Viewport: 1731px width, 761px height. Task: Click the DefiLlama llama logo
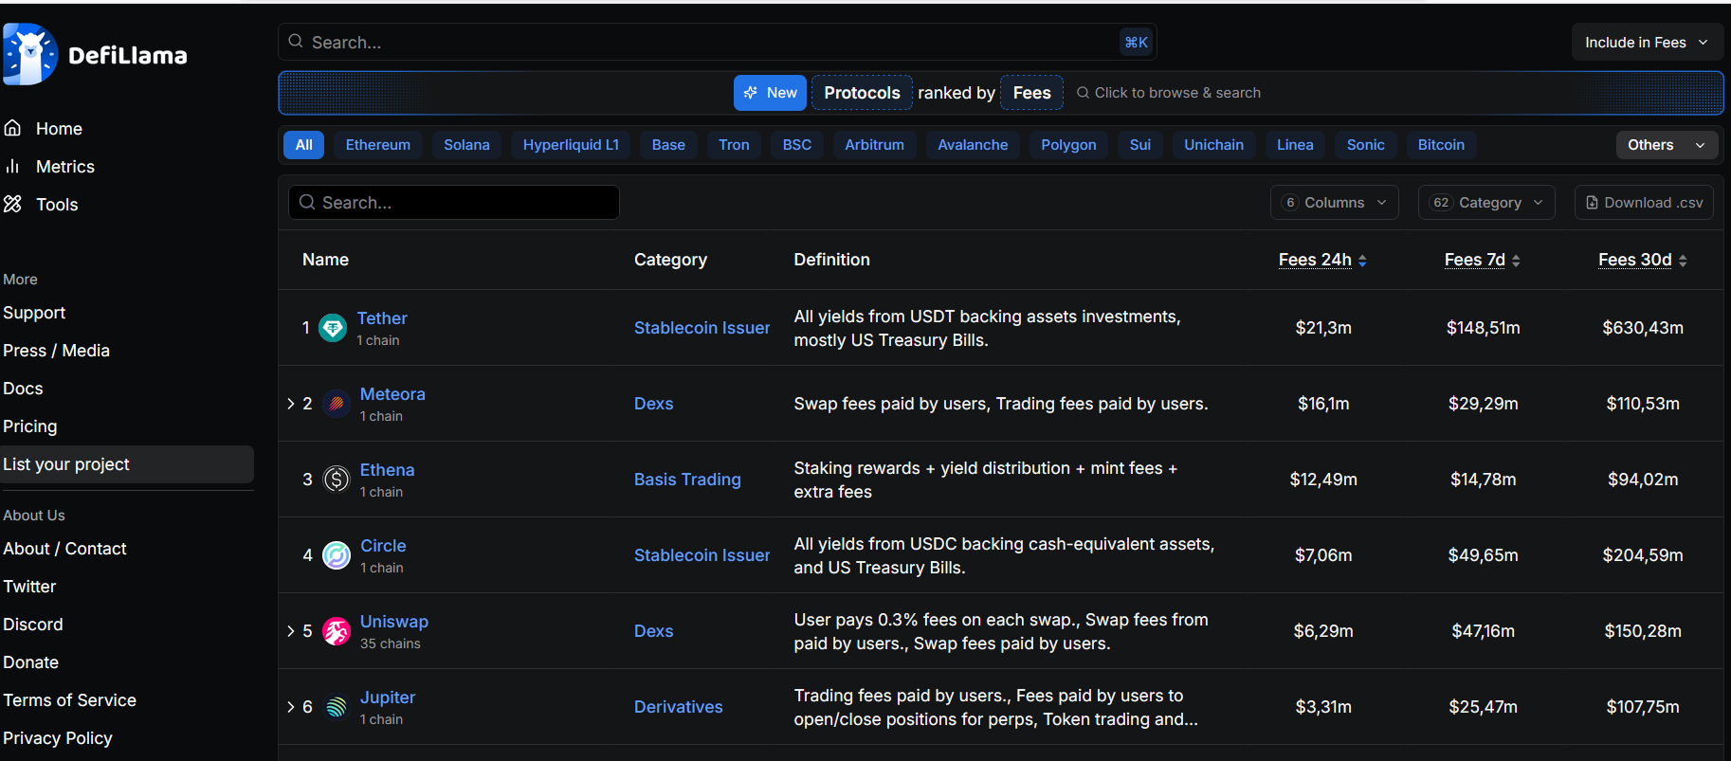pyautogui.click(x=30, y=54)
